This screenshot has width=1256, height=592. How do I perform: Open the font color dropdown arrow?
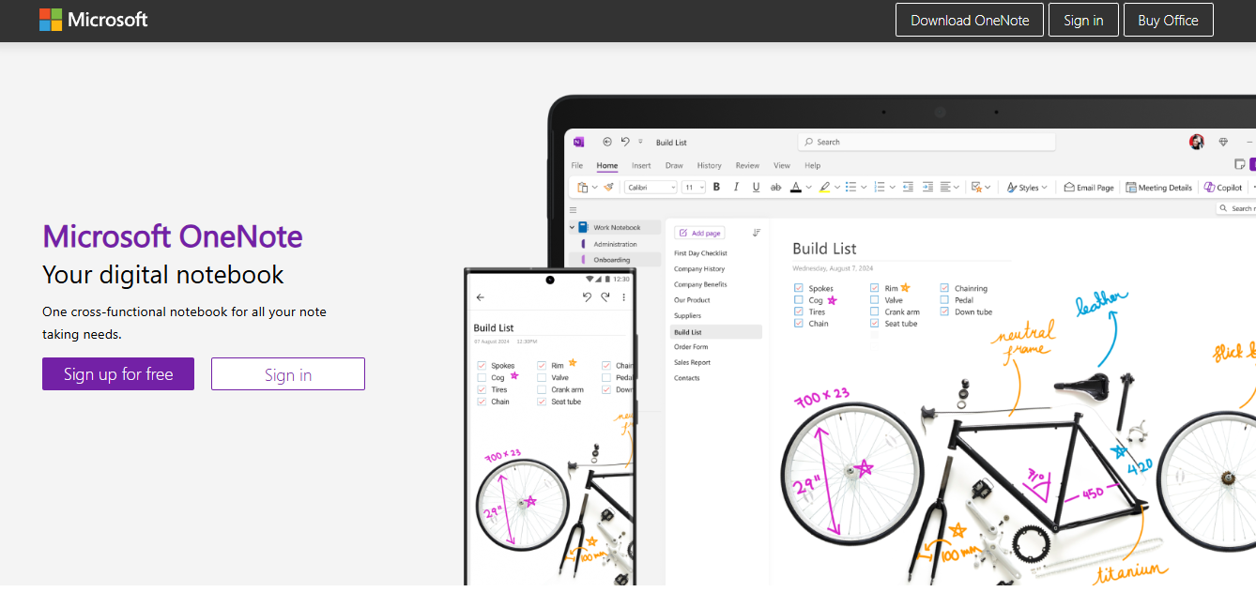click(x=808, y=188)
